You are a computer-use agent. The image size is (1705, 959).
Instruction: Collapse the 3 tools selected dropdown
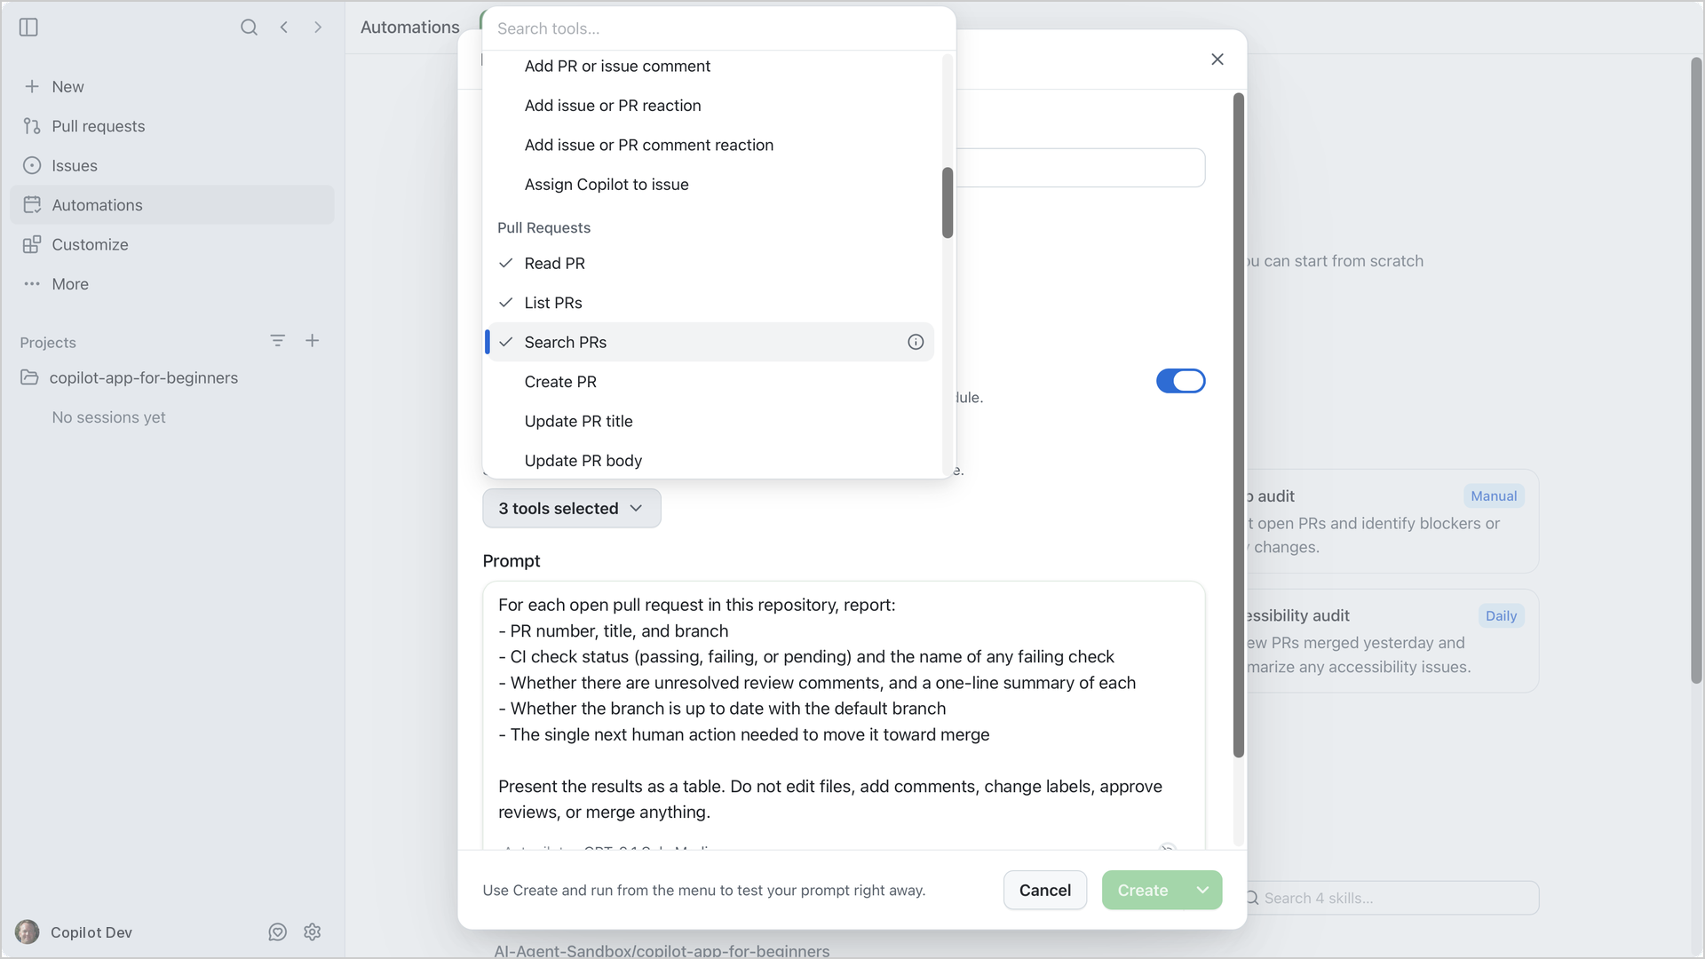[x=572, y=509]
